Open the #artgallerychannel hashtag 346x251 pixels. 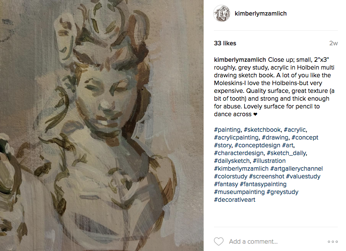coord(296,168)
